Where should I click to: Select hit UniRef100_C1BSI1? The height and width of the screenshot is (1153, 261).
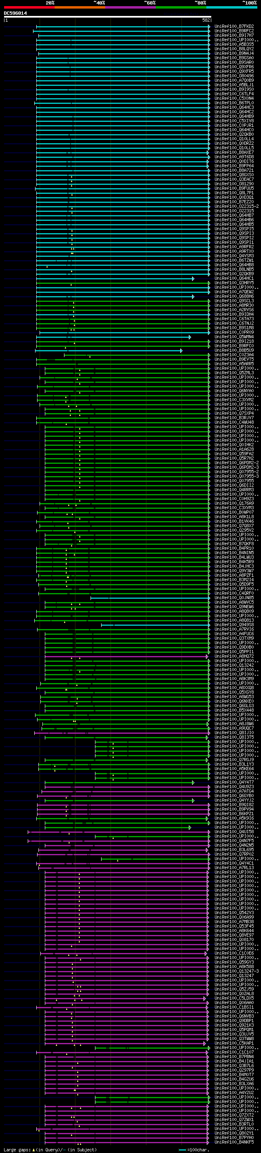(x=234, y=1007)
